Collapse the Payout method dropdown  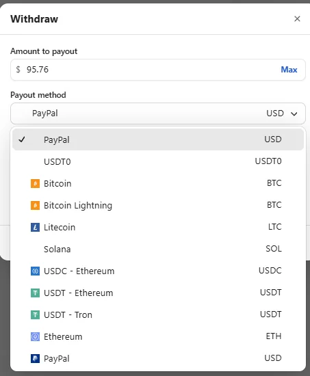(158, 113)
